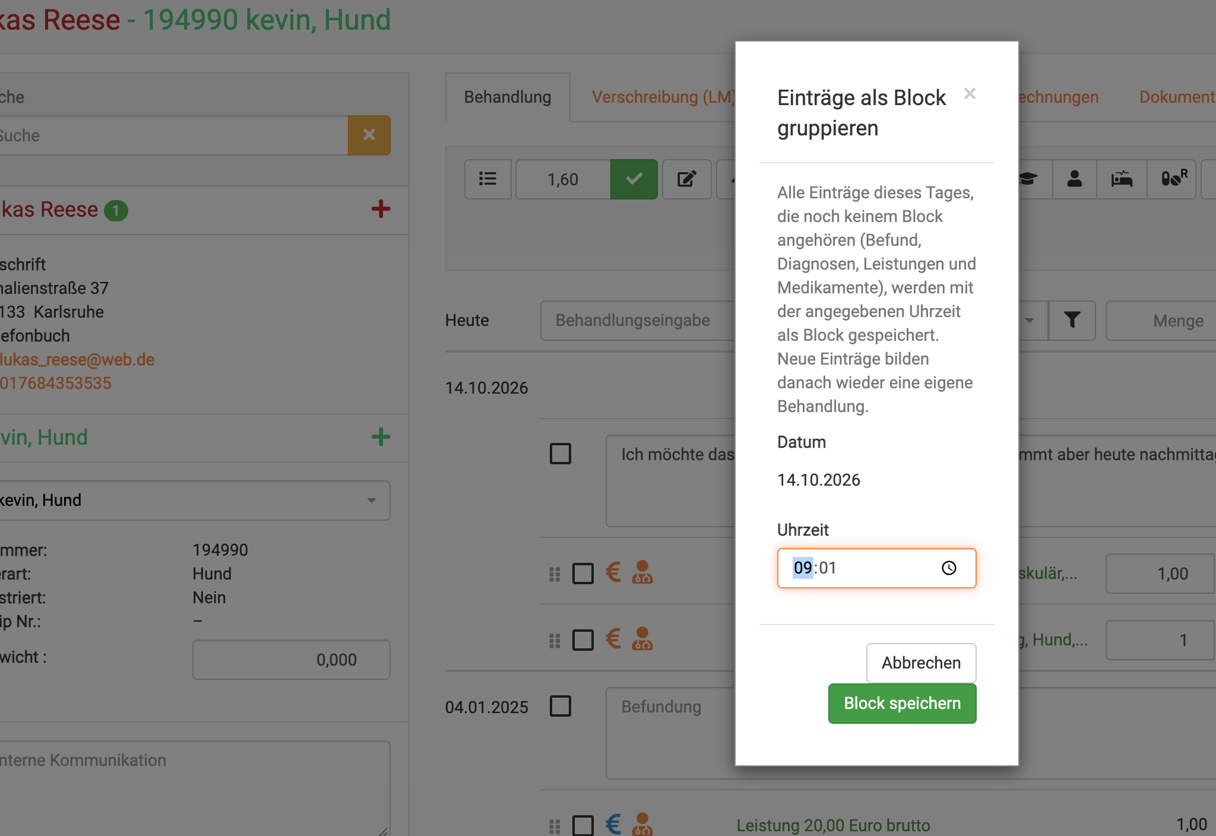Click blue euro icon in Leistung 20,00 row

point(613,824)
